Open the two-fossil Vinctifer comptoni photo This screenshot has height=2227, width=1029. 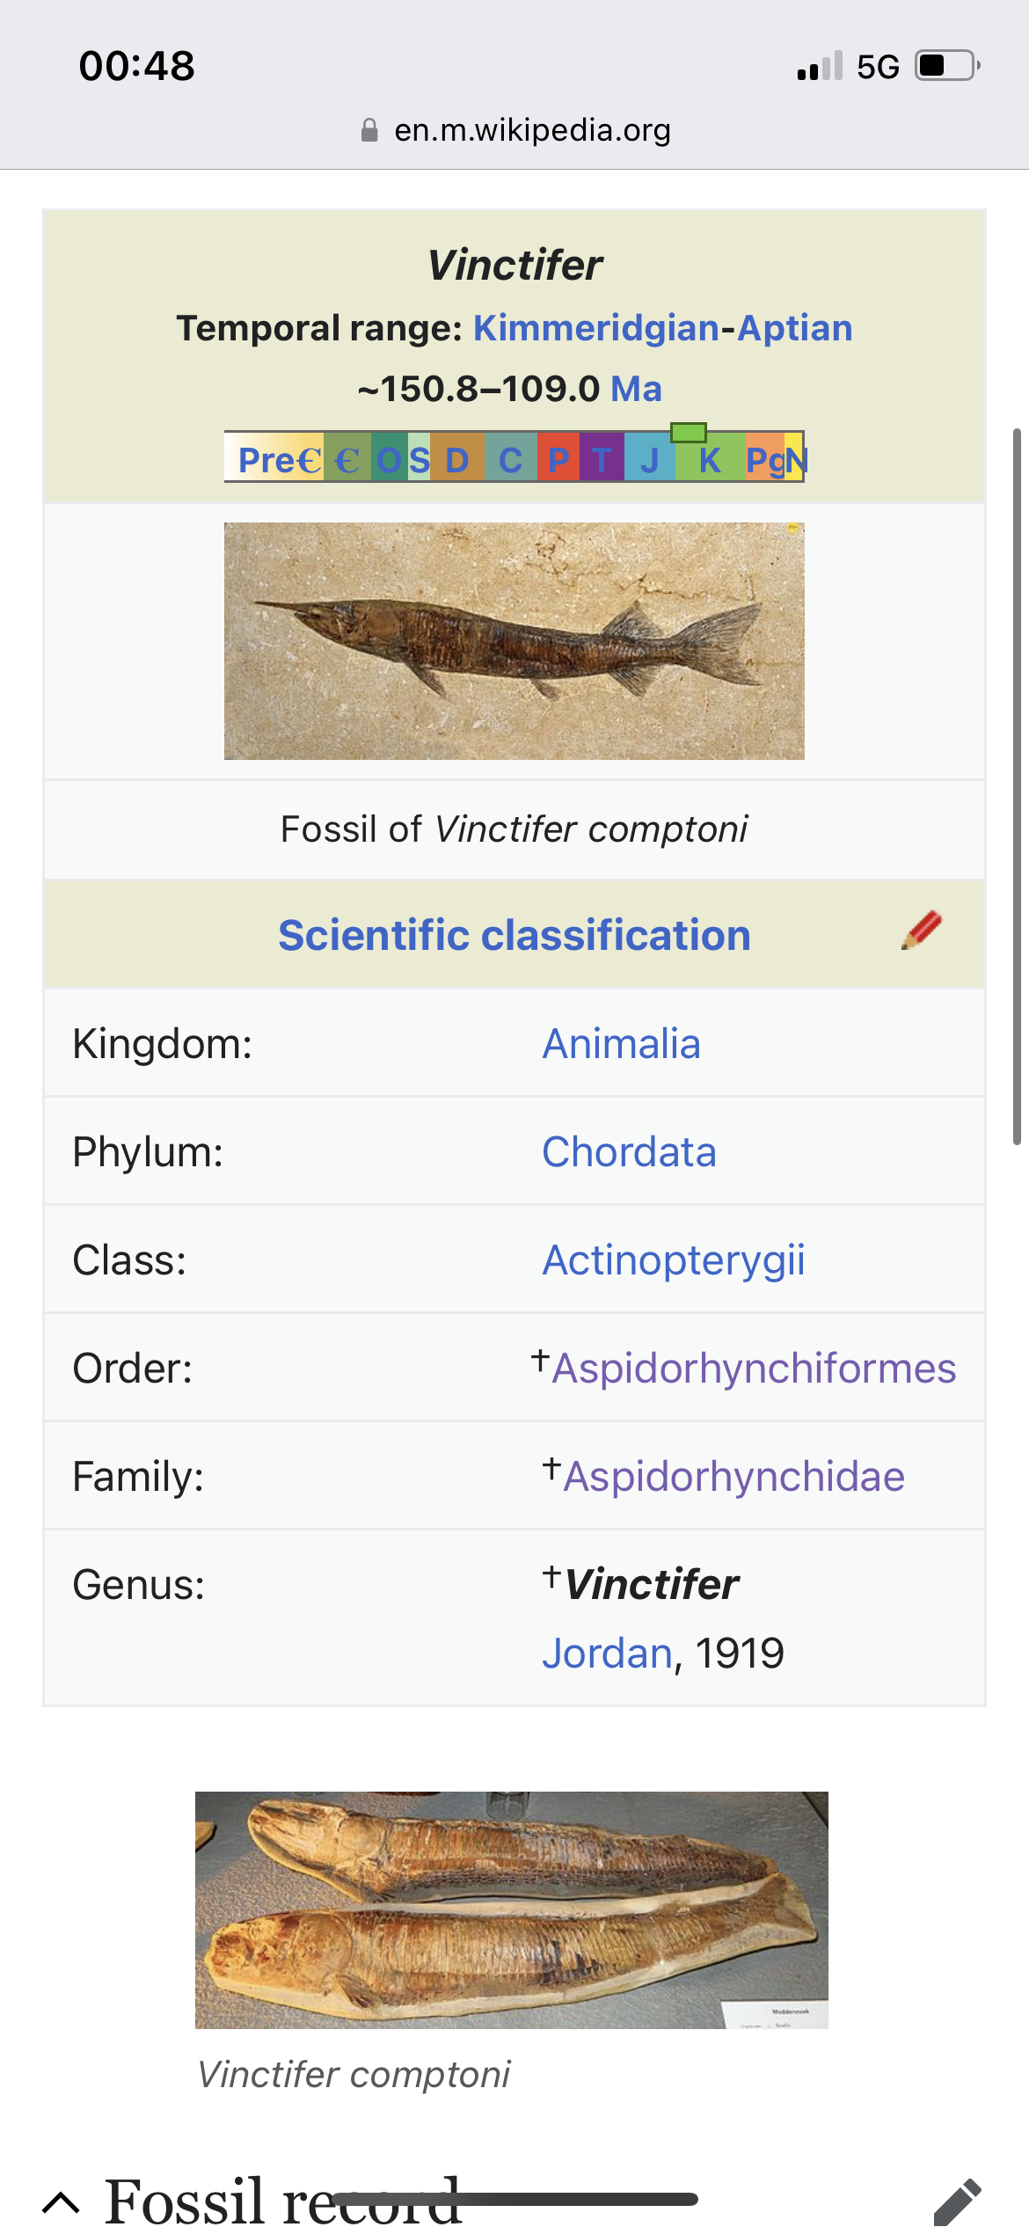click(512, 1910)
